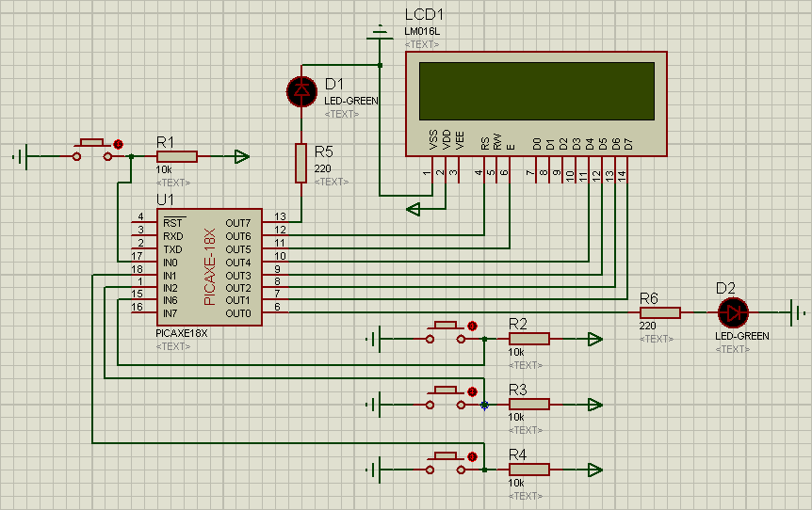Screen dimensions: 812x510
Task: Click the VSS pin label on LCD
Action: click(x=433, y=139)
